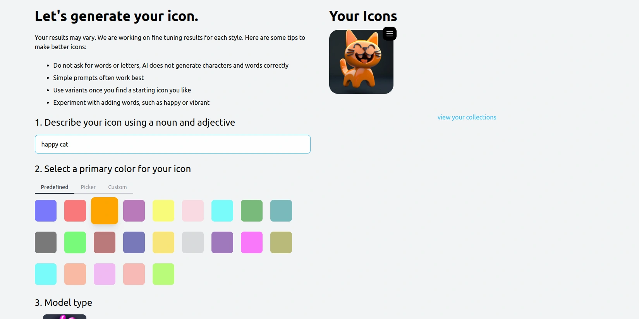Pick the bright yellow color swatch
The width and height of the screenshot is (639, 319).
coord(163,211)
